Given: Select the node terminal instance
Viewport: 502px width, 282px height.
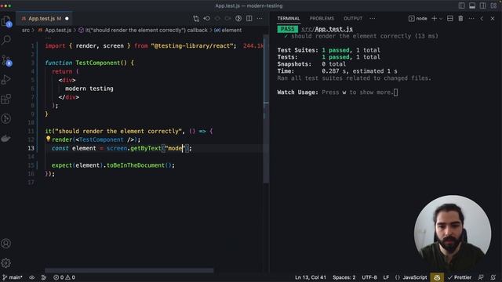Looking at the screenshot, I should pos(418,19).
